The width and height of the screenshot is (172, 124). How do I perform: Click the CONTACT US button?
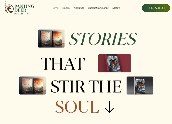coord(156,8)
